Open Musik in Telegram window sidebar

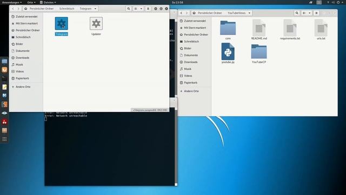(x=26, y=64)
